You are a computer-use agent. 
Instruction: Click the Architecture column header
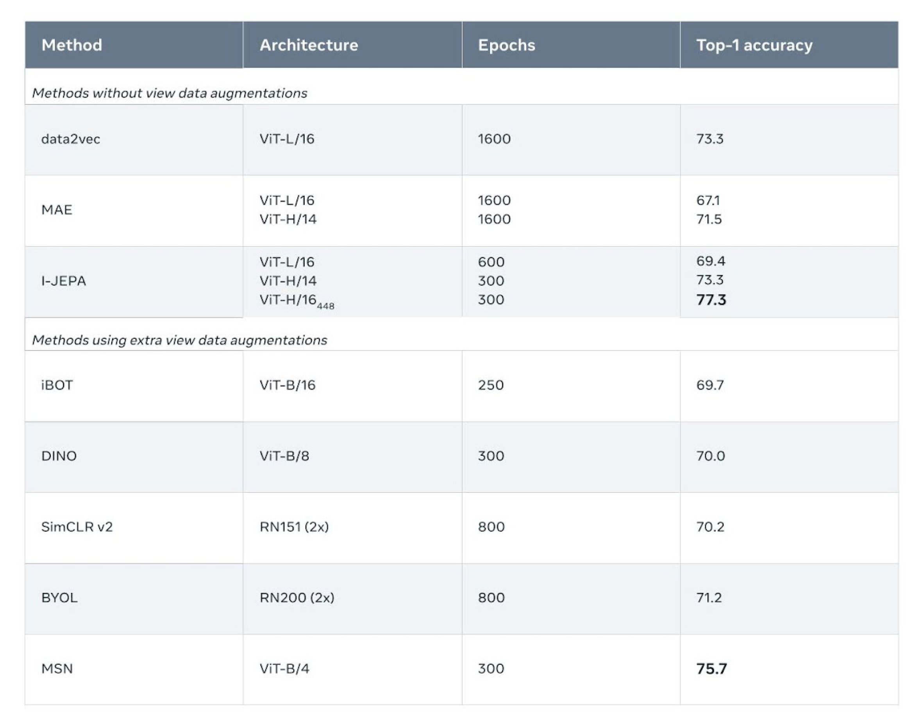[x=309, y=45]
